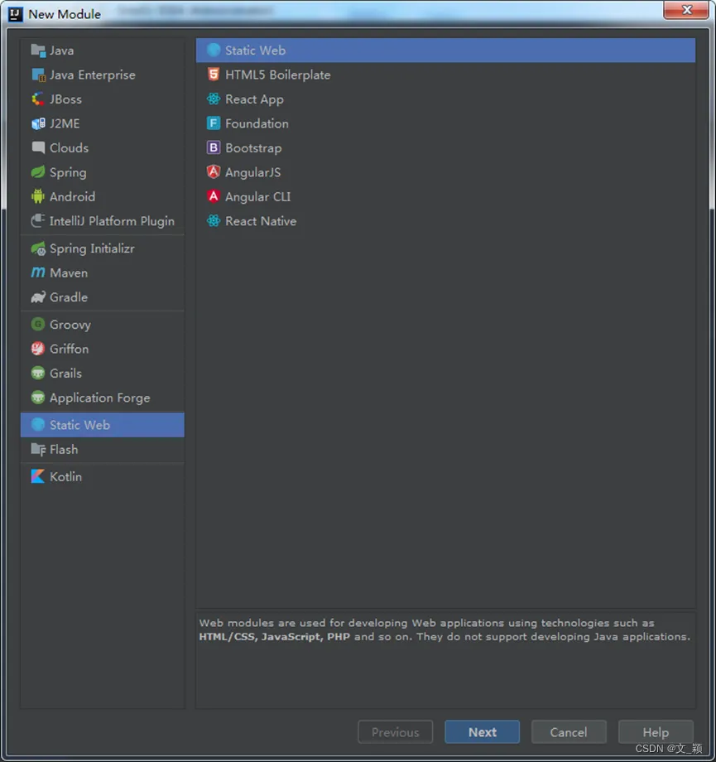The image size is (716, 762).
Task: Select the Bootstrap 'B' icon
Action: [214, 148]
